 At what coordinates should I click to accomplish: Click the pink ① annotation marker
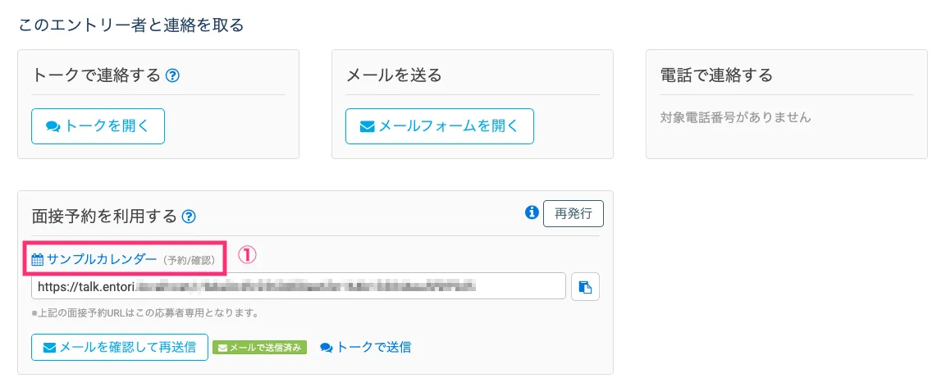pyautogui.click(x=248, y=255)
